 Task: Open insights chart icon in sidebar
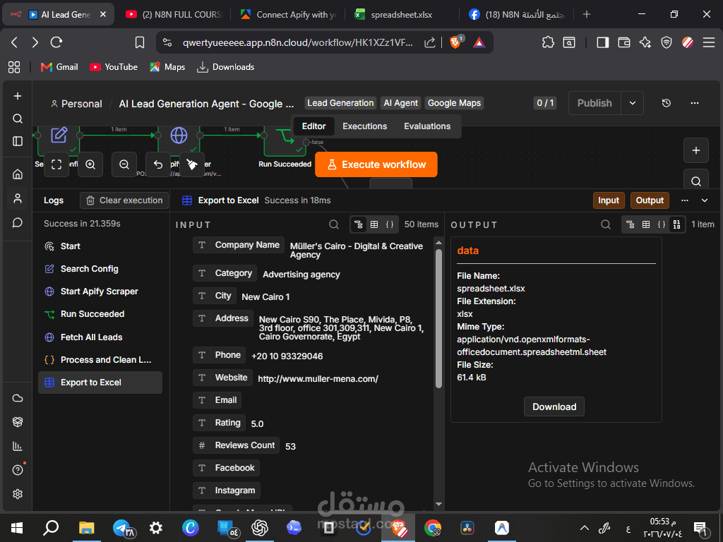(18, 446)
